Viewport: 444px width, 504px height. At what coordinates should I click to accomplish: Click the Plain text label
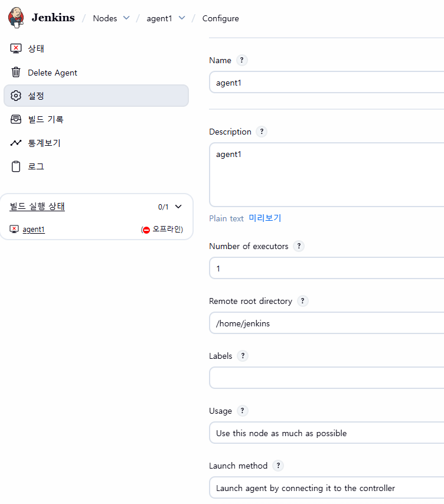(x=226, y=218)
